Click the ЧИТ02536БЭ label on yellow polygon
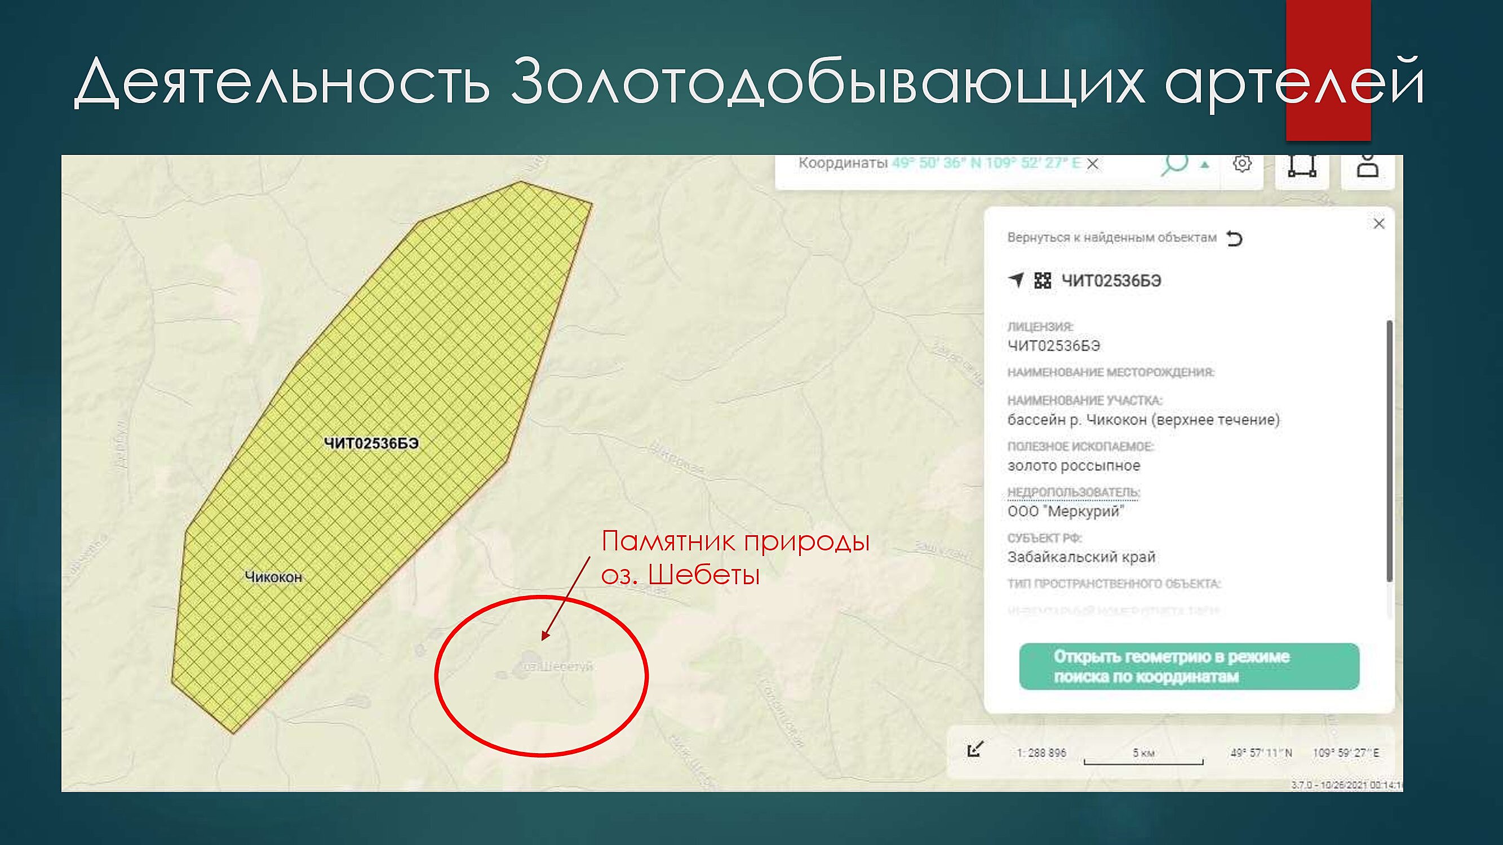The image size is (1503, 845). tap(371, 443)
